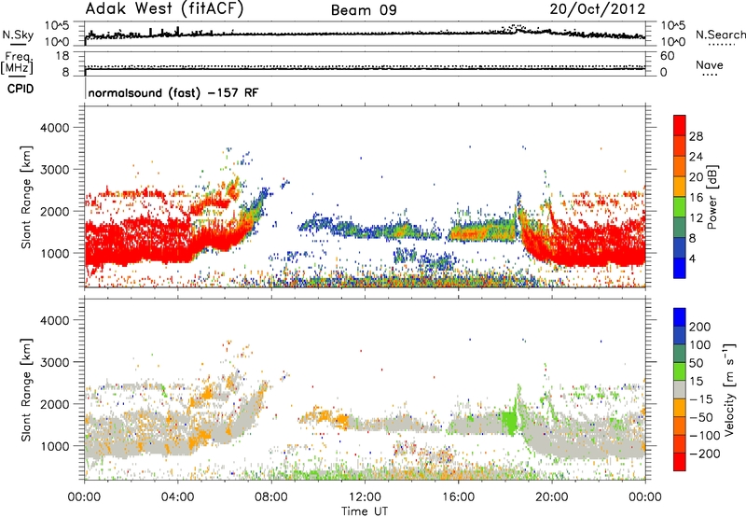746x517 pixels.
Task: Click the 'N.Sky' axis label
Action: tap(18, 35)
